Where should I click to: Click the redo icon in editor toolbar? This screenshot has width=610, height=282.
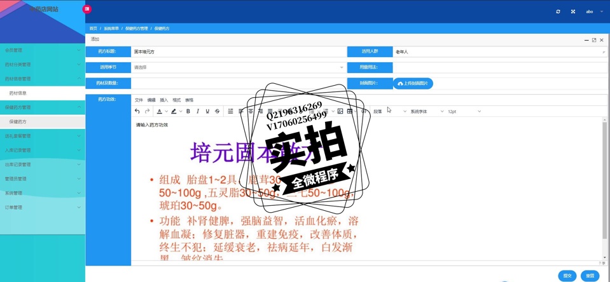click(x=148, y=111)
